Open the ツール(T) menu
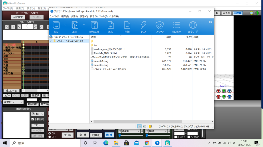The width and height of the screenshot is (263, 147). pos(103,16)
